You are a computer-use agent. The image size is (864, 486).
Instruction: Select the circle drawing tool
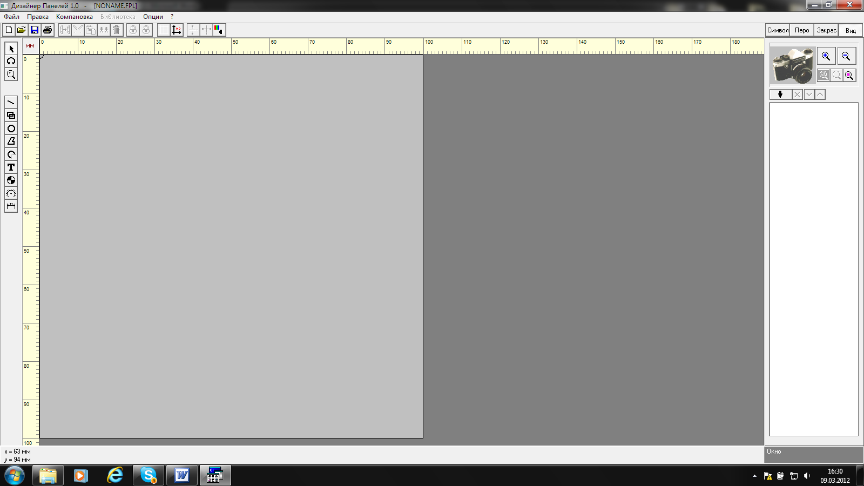point(11,129)
